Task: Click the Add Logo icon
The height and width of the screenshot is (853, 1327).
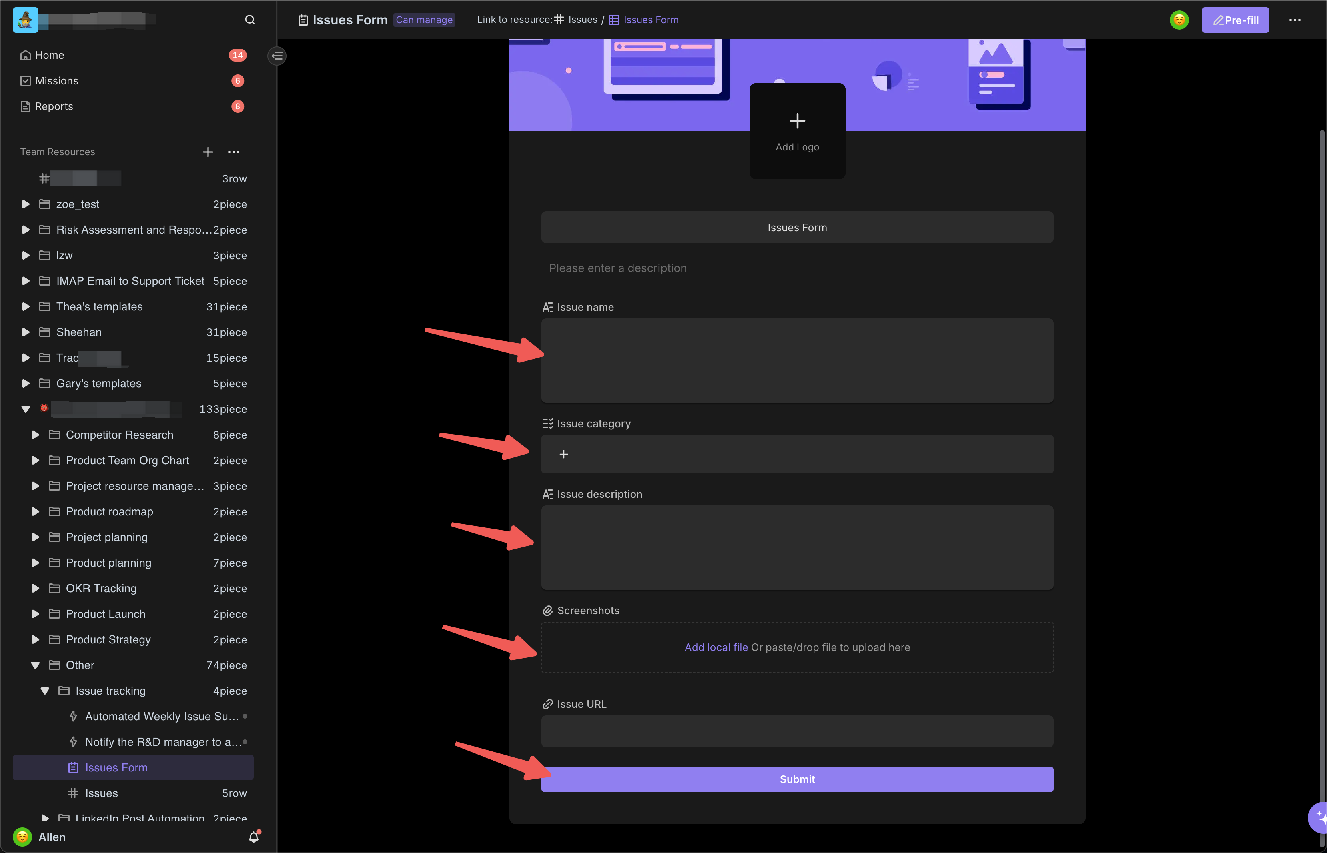Action: (797, 120)
